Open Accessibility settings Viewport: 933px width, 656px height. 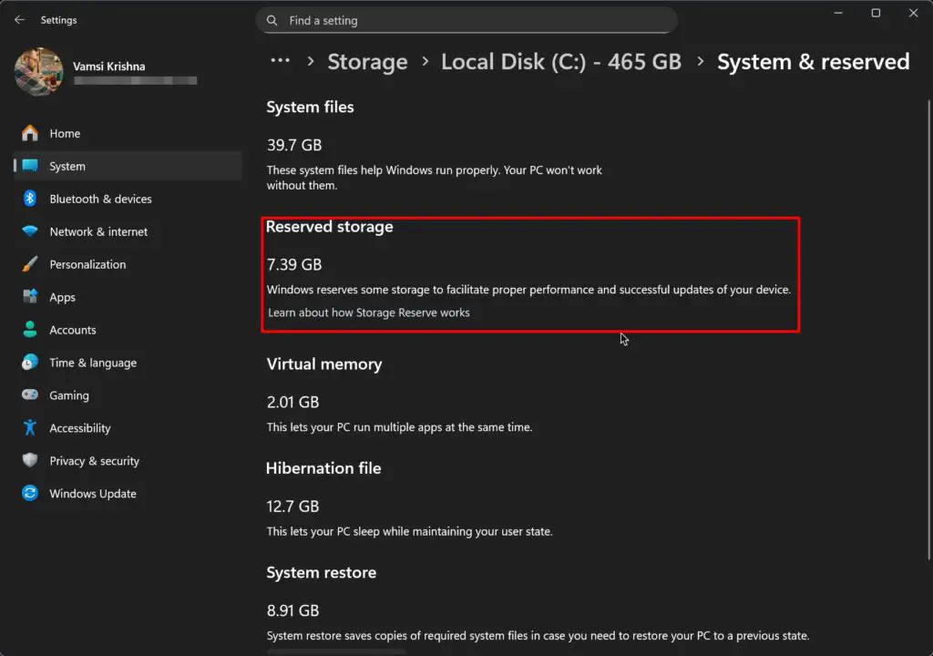(x=79, y=427)
